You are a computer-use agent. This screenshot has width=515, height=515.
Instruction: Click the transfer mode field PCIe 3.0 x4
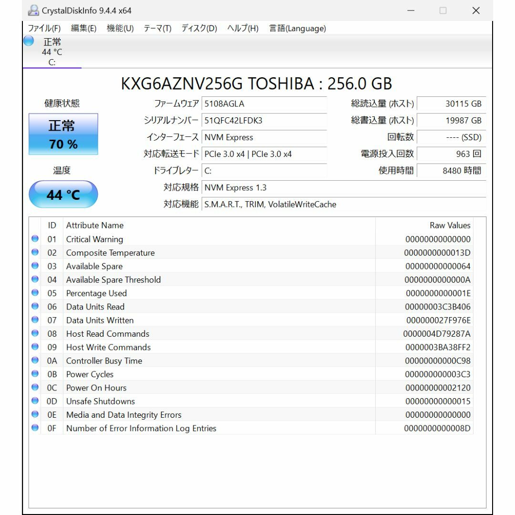click(264, 154)
